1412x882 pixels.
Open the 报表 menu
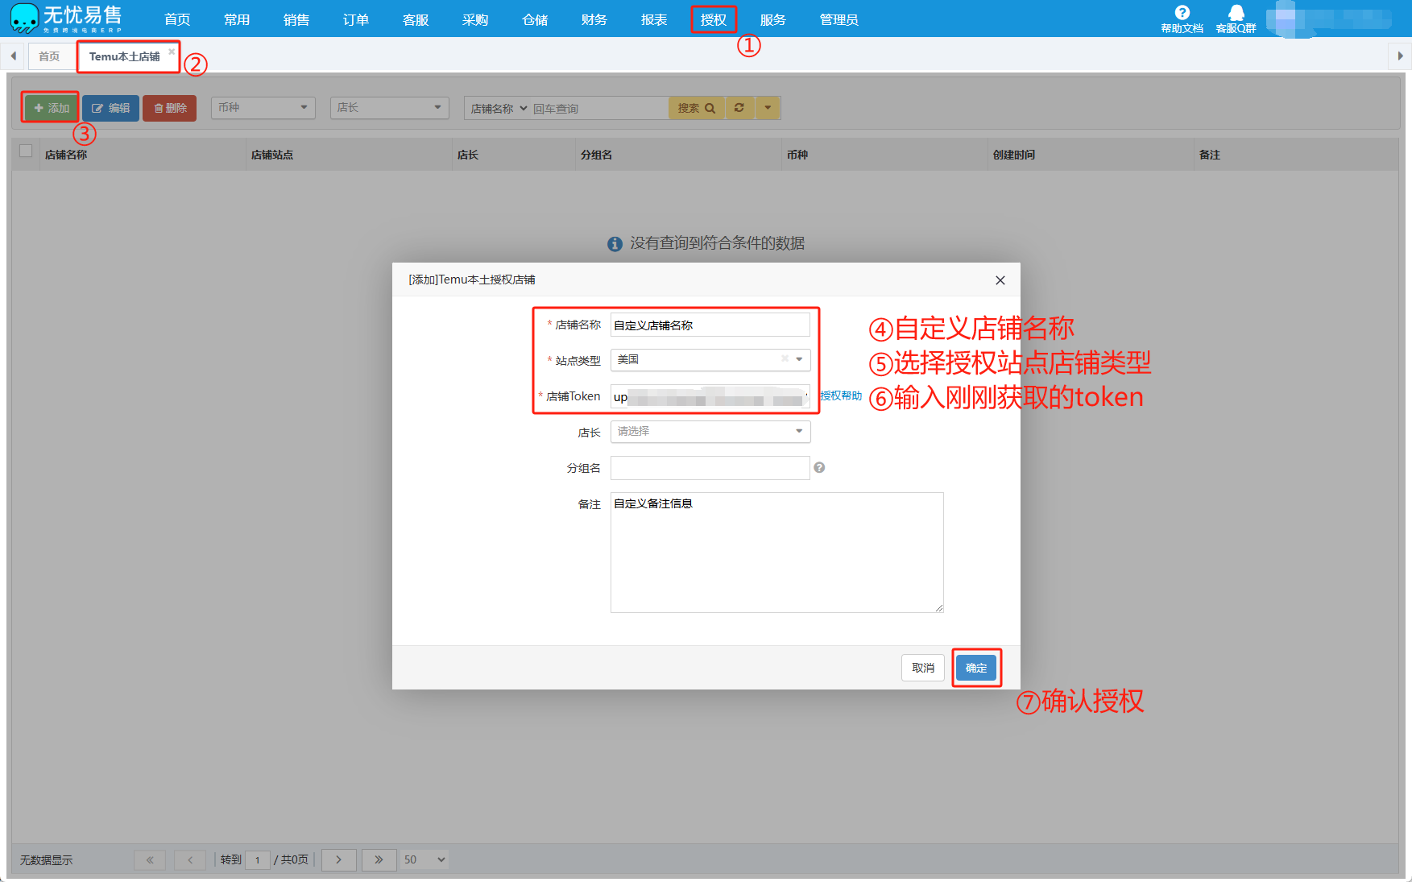654,19
